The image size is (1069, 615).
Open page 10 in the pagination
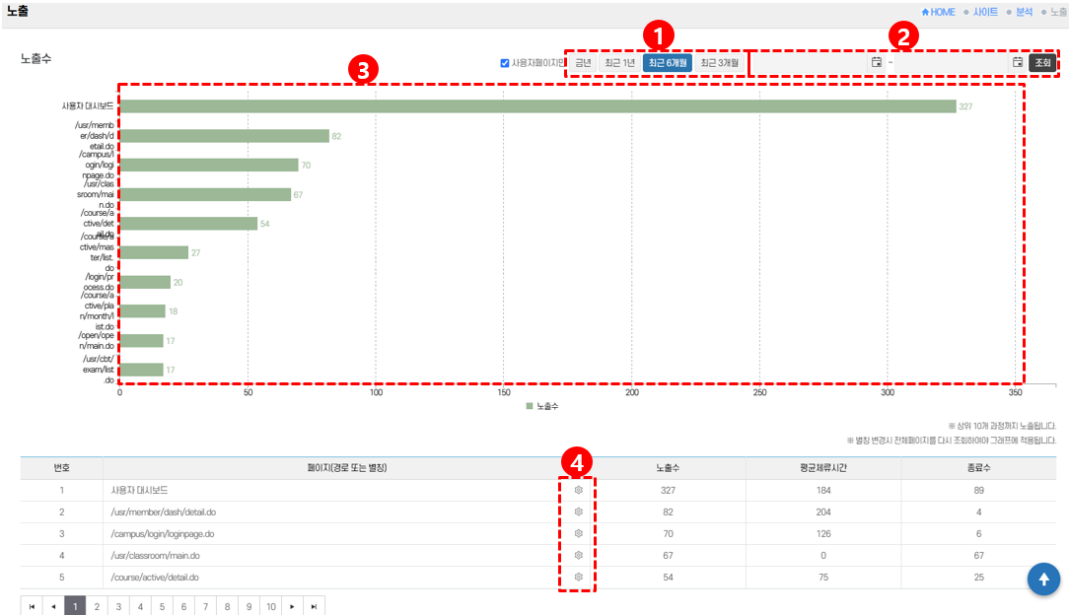pyautogui.click(x=270, y=606)
